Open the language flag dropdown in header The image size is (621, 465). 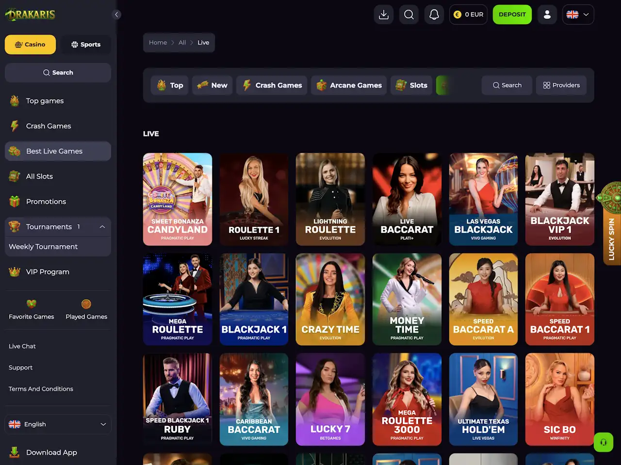pyautogui.click(x=578, y=15)
